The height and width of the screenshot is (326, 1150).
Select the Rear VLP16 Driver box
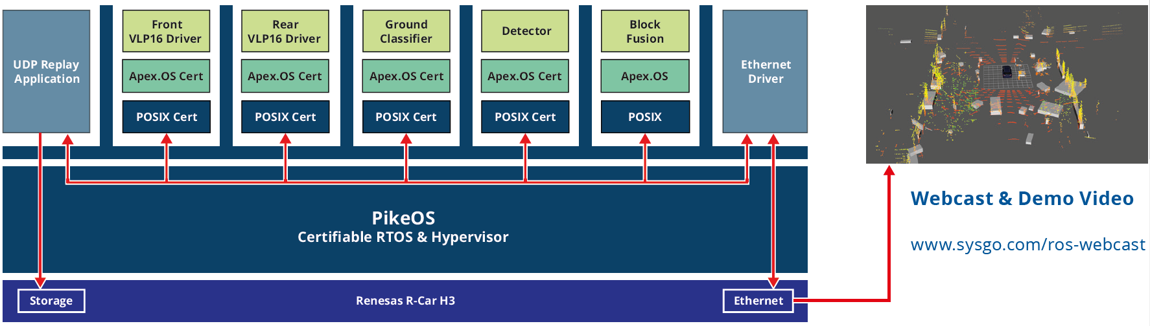[285, 31]
